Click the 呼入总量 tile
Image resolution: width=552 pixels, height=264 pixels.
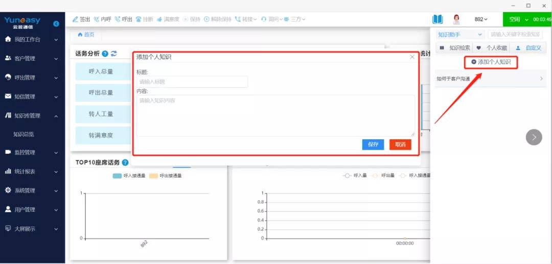[103, 71]
